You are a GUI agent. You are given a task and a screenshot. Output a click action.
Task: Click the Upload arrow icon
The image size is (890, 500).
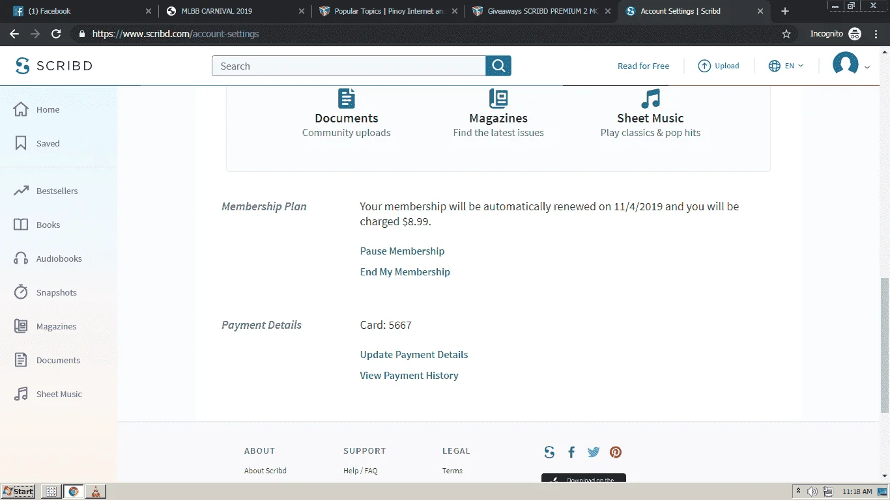(704, 66)
